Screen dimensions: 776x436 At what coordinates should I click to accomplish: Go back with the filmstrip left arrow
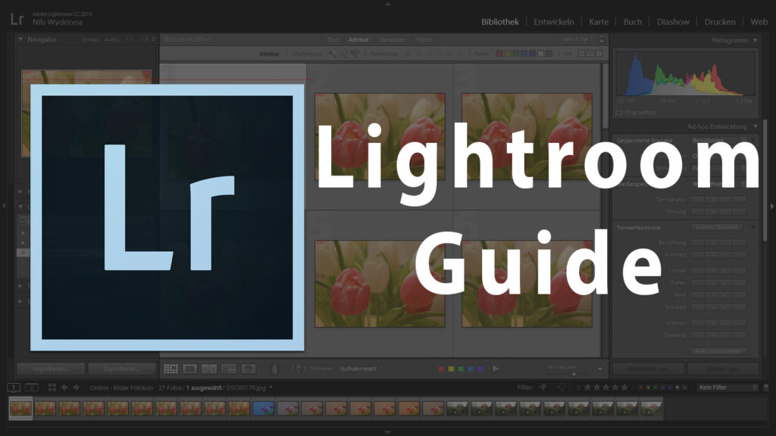[x=64, y=388]
